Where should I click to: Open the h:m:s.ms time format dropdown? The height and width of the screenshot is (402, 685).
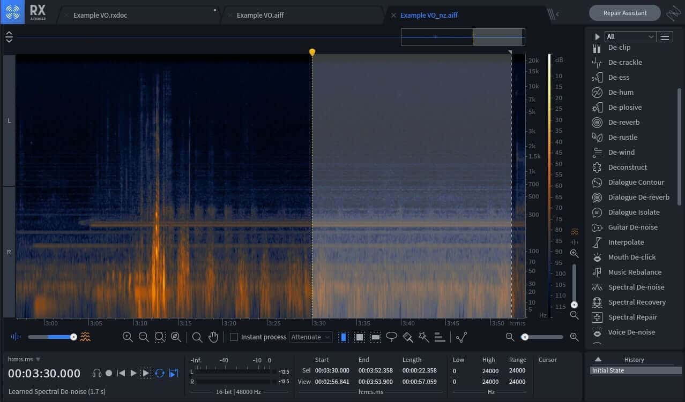tap(24, 359)
